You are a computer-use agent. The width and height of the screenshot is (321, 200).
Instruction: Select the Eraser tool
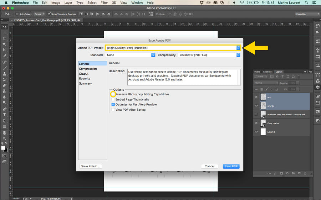pyautogui.click(x=4, y=85)
